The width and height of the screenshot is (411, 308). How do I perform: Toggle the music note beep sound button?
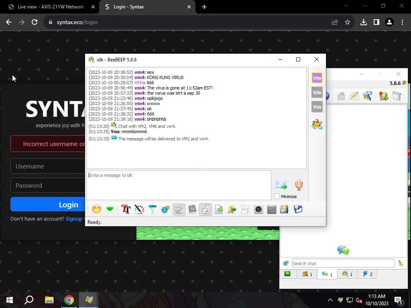coord(205,209)
